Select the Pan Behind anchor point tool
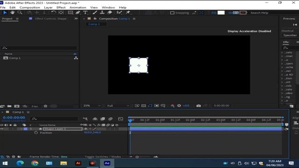 61,13
